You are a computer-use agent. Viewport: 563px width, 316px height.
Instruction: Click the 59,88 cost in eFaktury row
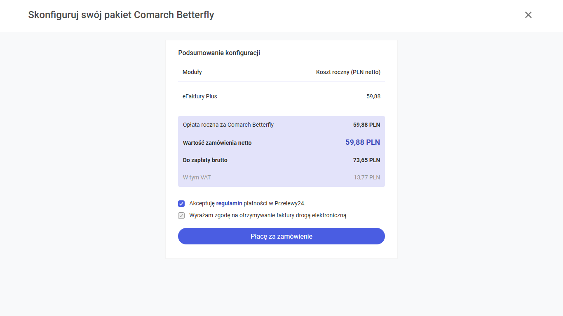[x=373, y=96]
